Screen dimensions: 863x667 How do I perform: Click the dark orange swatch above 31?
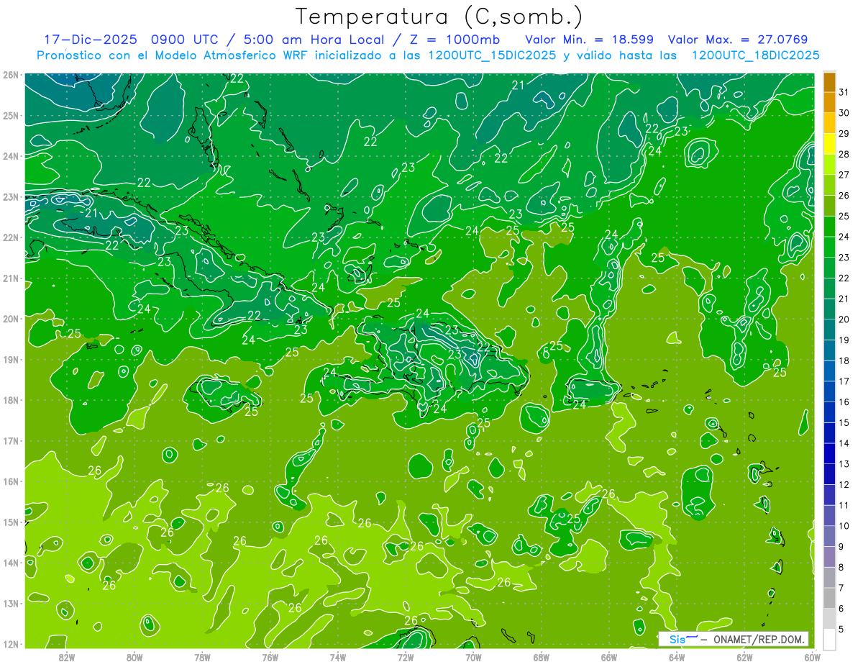pyautogui.click(x=829, y=82)
